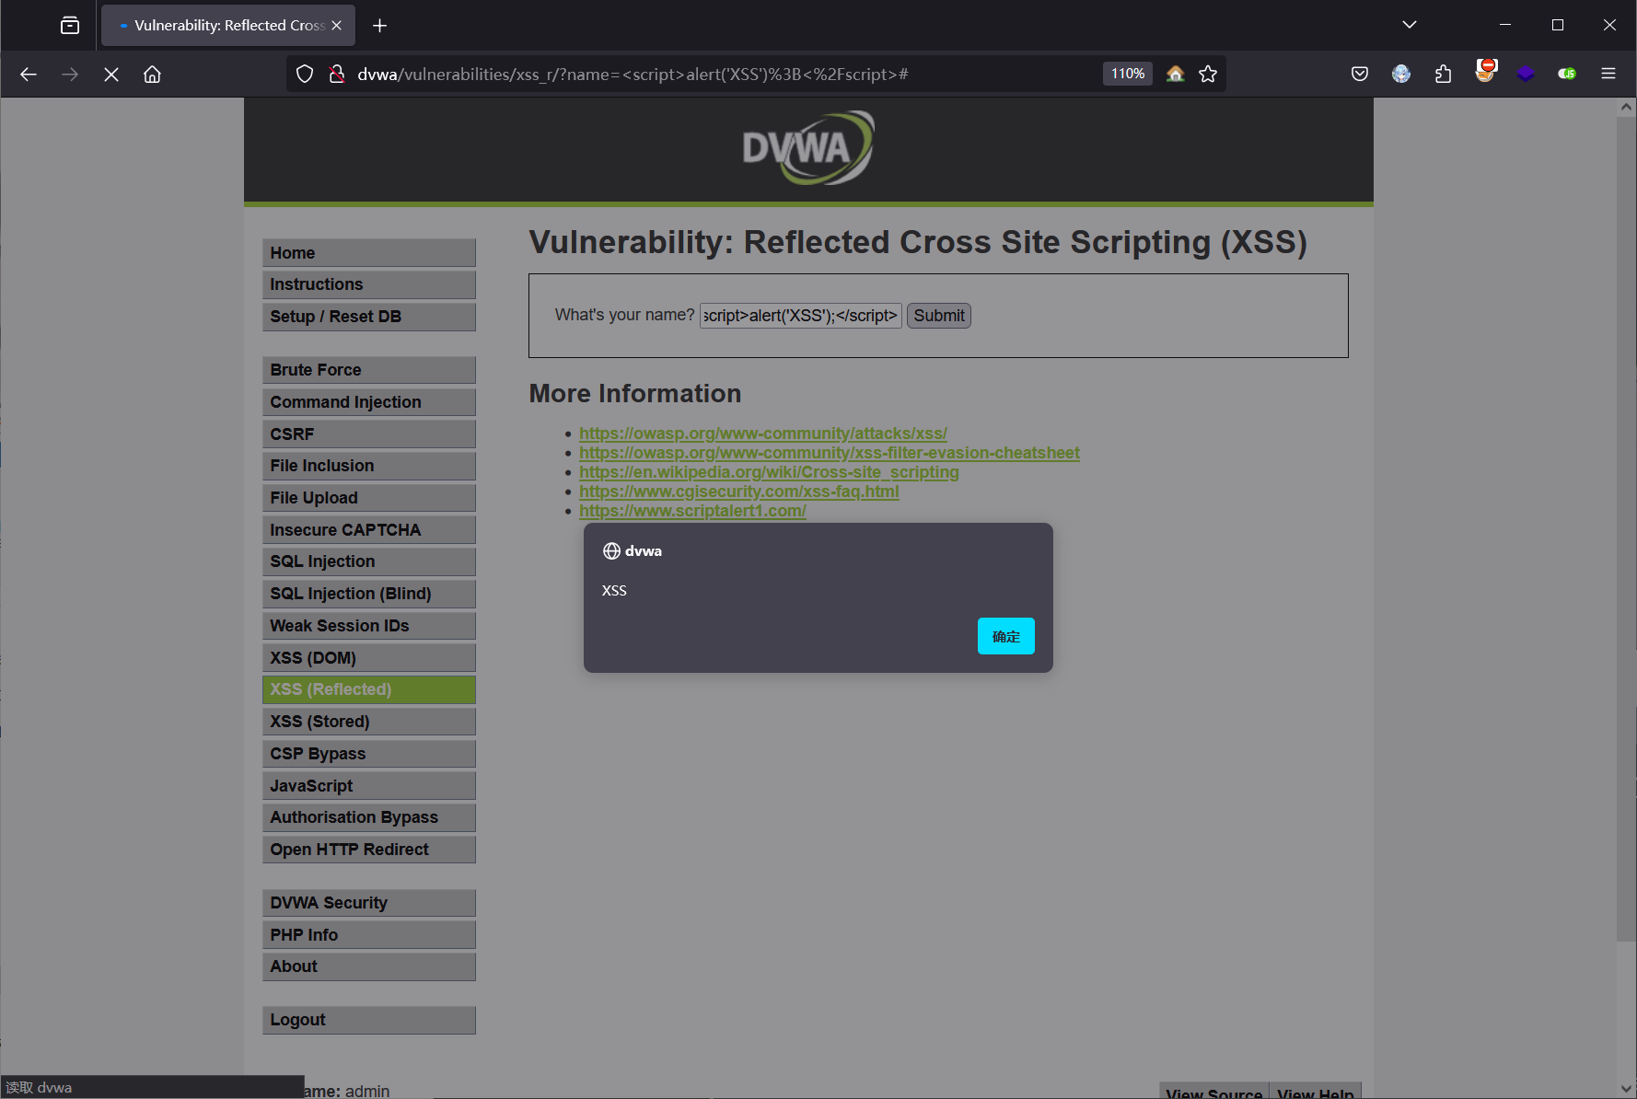Open SQL Injection (Blind) page
This screenshot has height=1099, width=1637.
point(369,594)
